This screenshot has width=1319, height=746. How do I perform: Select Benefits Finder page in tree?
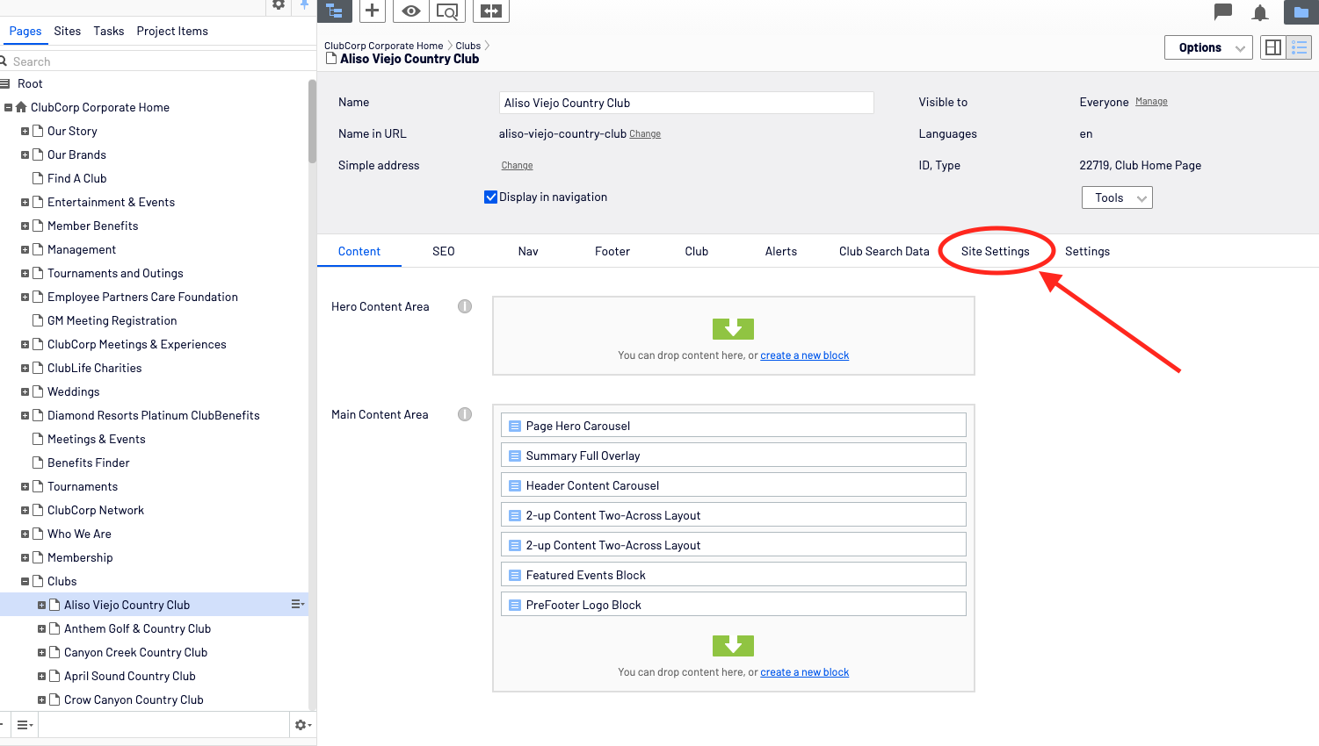click(89, 463)
